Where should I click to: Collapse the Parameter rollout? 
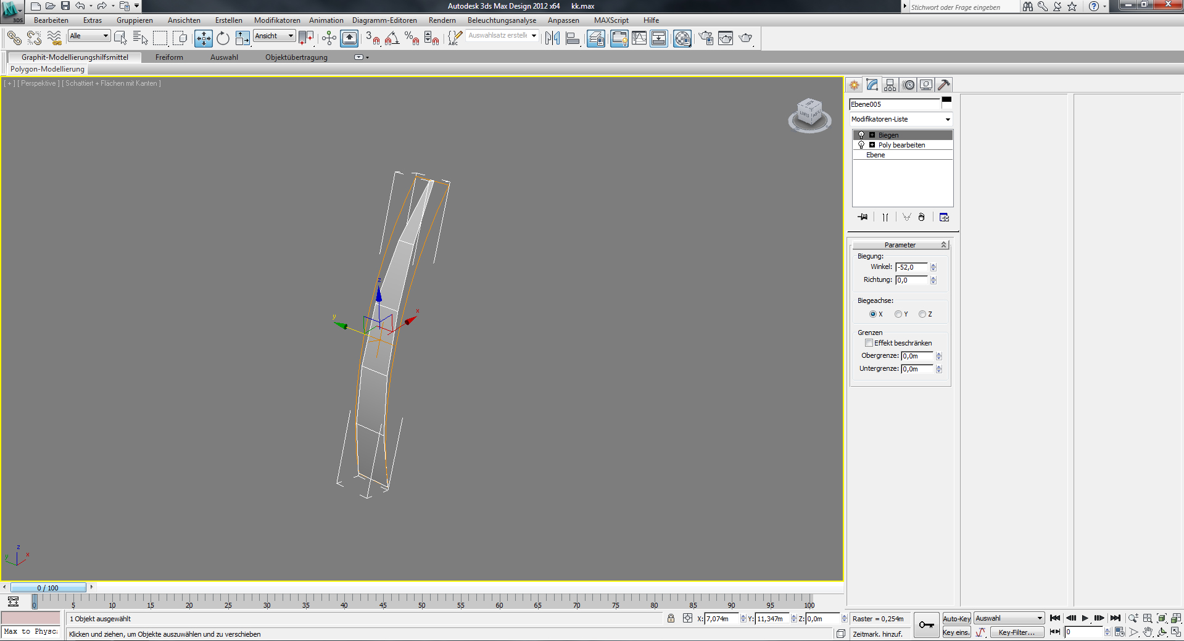(900, 245)
